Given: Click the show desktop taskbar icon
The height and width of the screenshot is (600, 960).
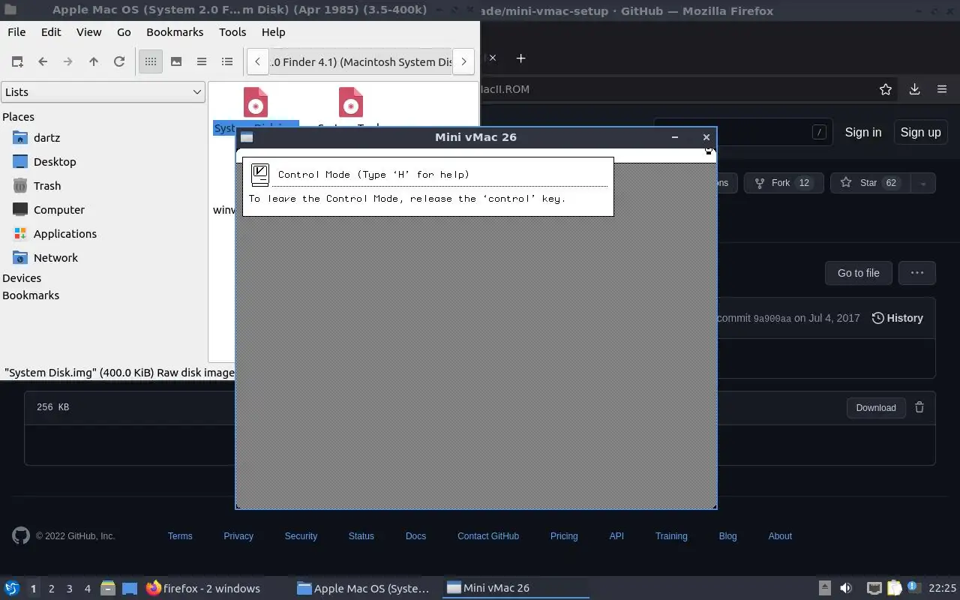Looking at the screenshot, I should click(130, 589).
